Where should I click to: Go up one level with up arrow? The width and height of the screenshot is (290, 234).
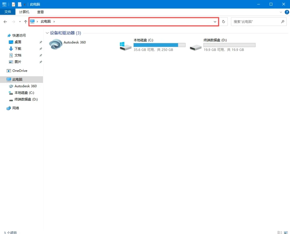point(25,22)
